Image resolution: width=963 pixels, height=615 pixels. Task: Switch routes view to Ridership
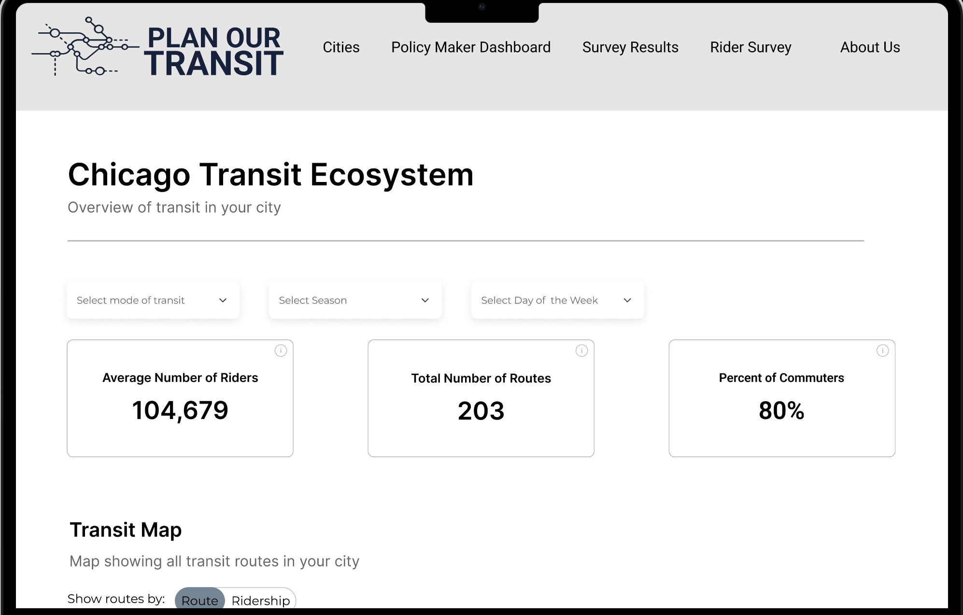261,600
